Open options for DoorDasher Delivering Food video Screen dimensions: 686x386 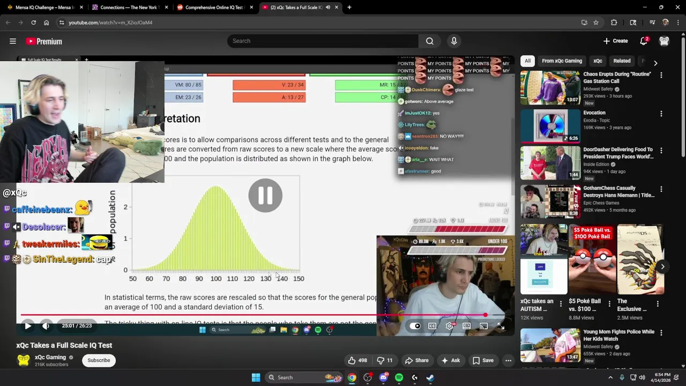click(661, 151)
